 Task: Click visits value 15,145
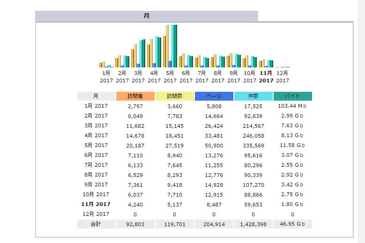(175, 126)
